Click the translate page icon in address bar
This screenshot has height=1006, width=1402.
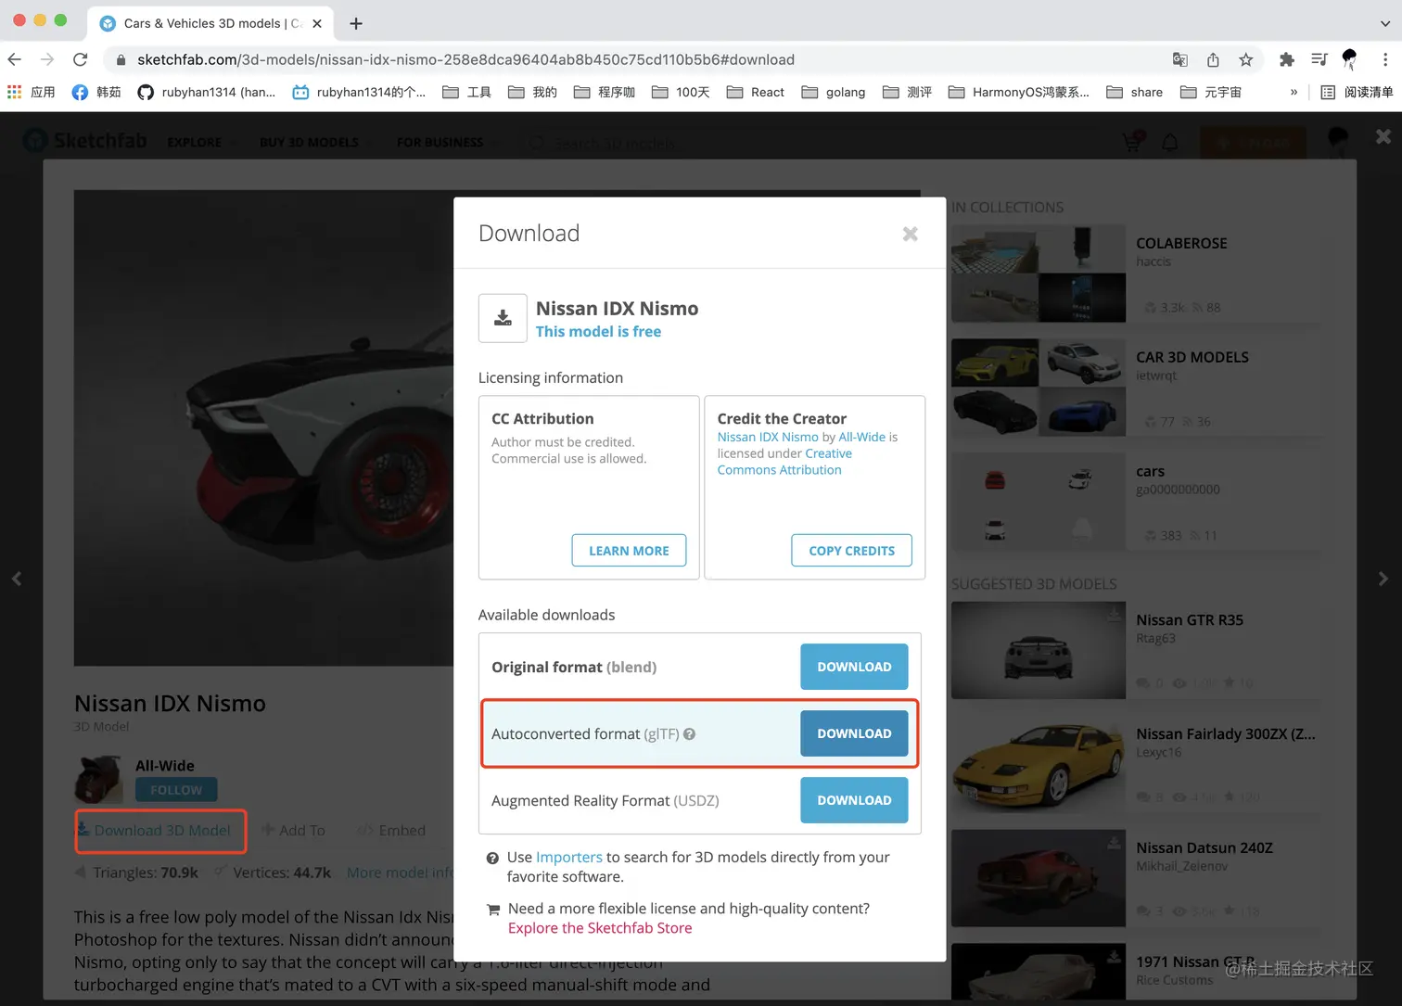pos(1179,59)
